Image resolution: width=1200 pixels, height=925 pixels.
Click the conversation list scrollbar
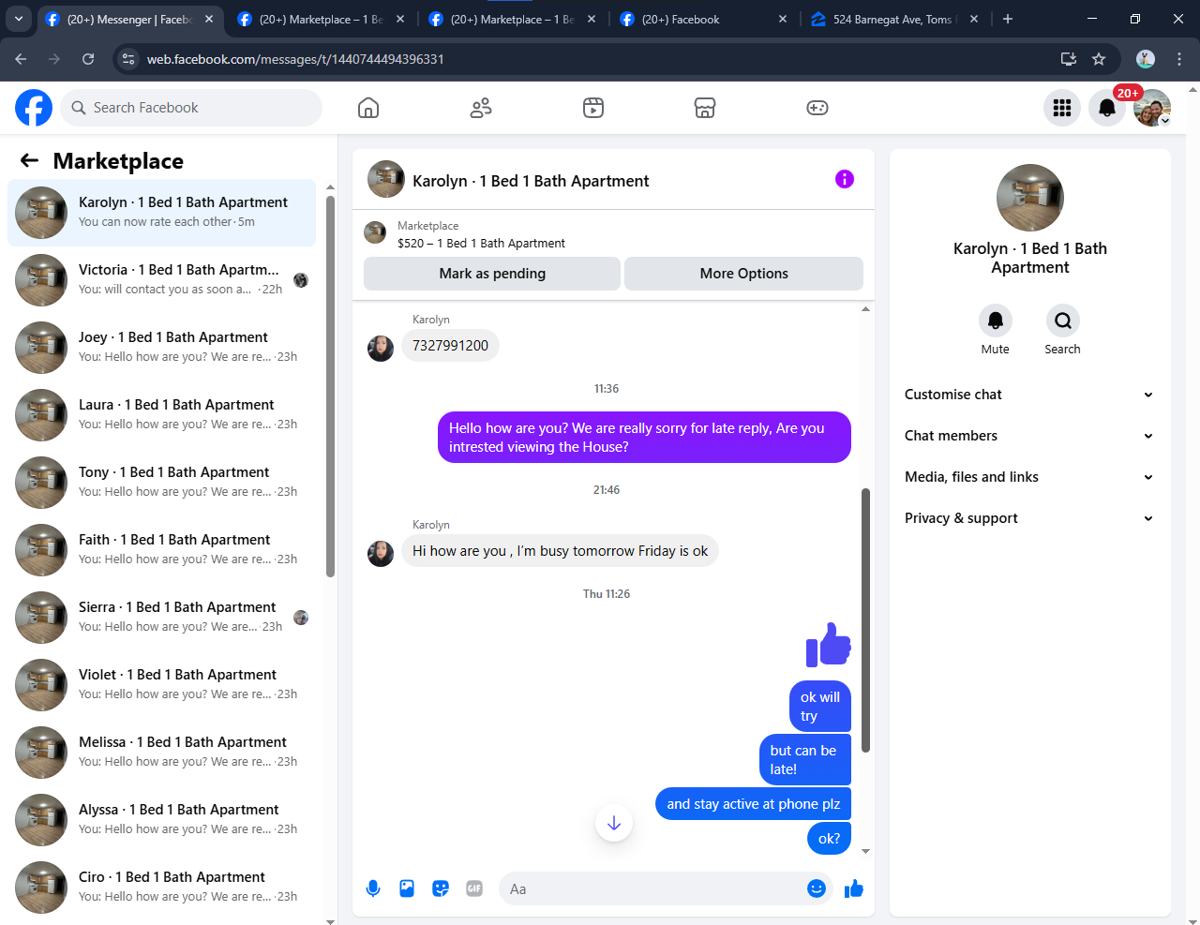point(330,386)
